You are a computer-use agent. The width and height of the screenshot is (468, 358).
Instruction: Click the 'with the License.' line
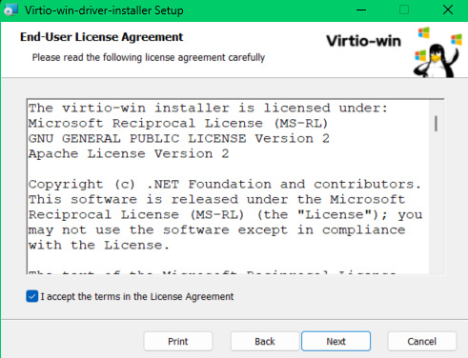(x=99, y=245)
